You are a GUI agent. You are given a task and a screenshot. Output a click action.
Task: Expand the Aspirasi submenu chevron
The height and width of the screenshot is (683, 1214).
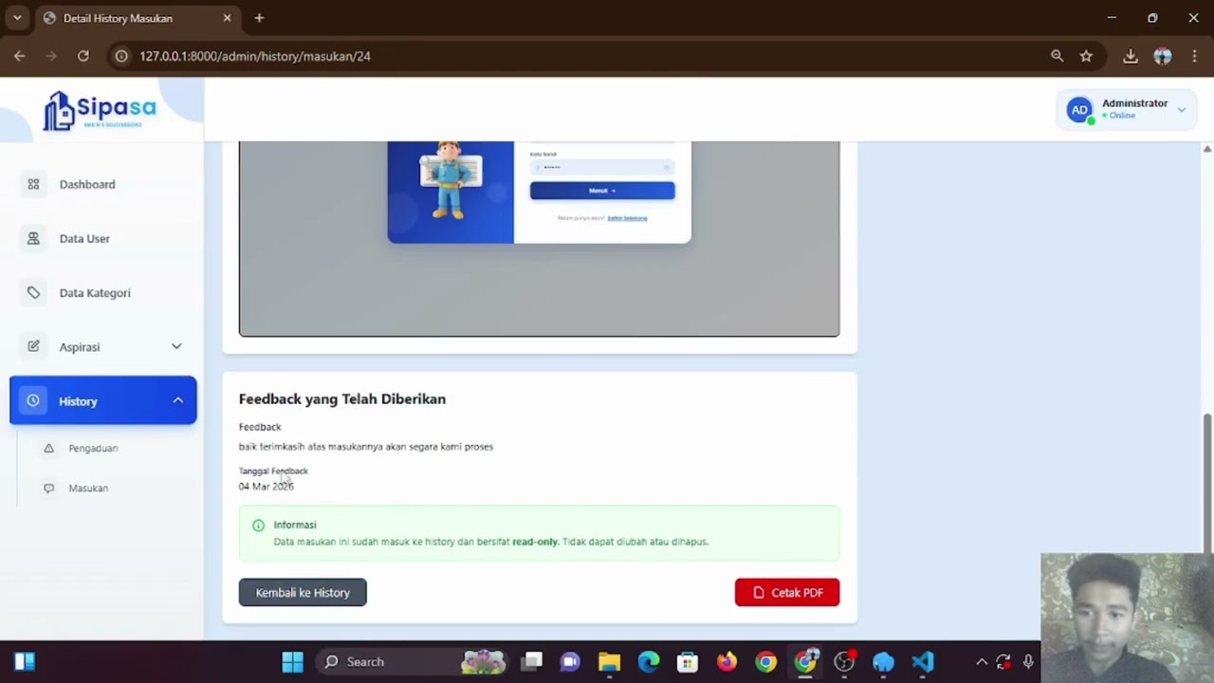coord(176,346)
